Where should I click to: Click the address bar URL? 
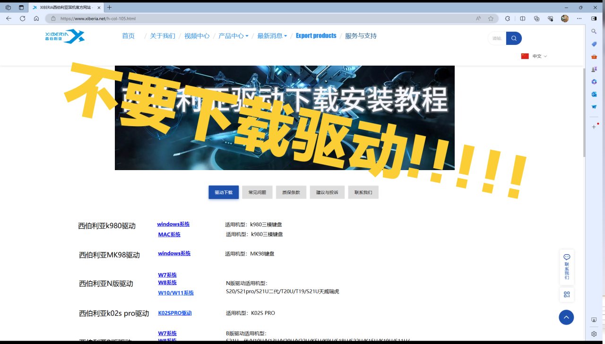point(98,18)
